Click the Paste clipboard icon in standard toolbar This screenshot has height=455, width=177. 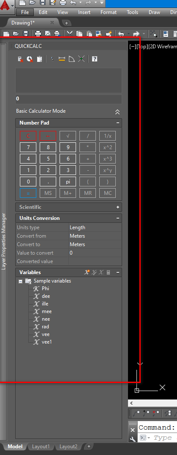[90, 34]
